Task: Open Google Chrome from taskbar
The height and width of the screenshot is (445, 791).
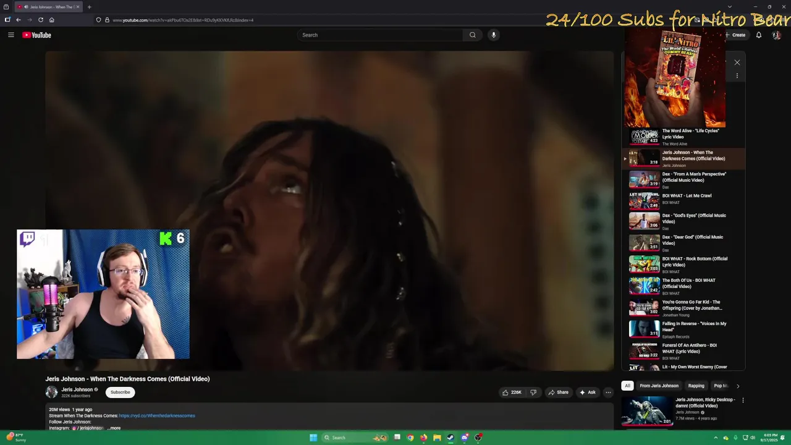Action: [410, 438]
